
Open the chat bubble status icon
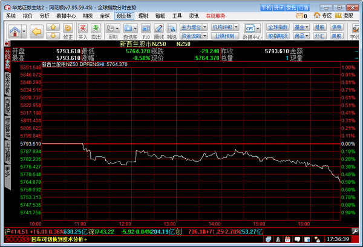point(297,239)
